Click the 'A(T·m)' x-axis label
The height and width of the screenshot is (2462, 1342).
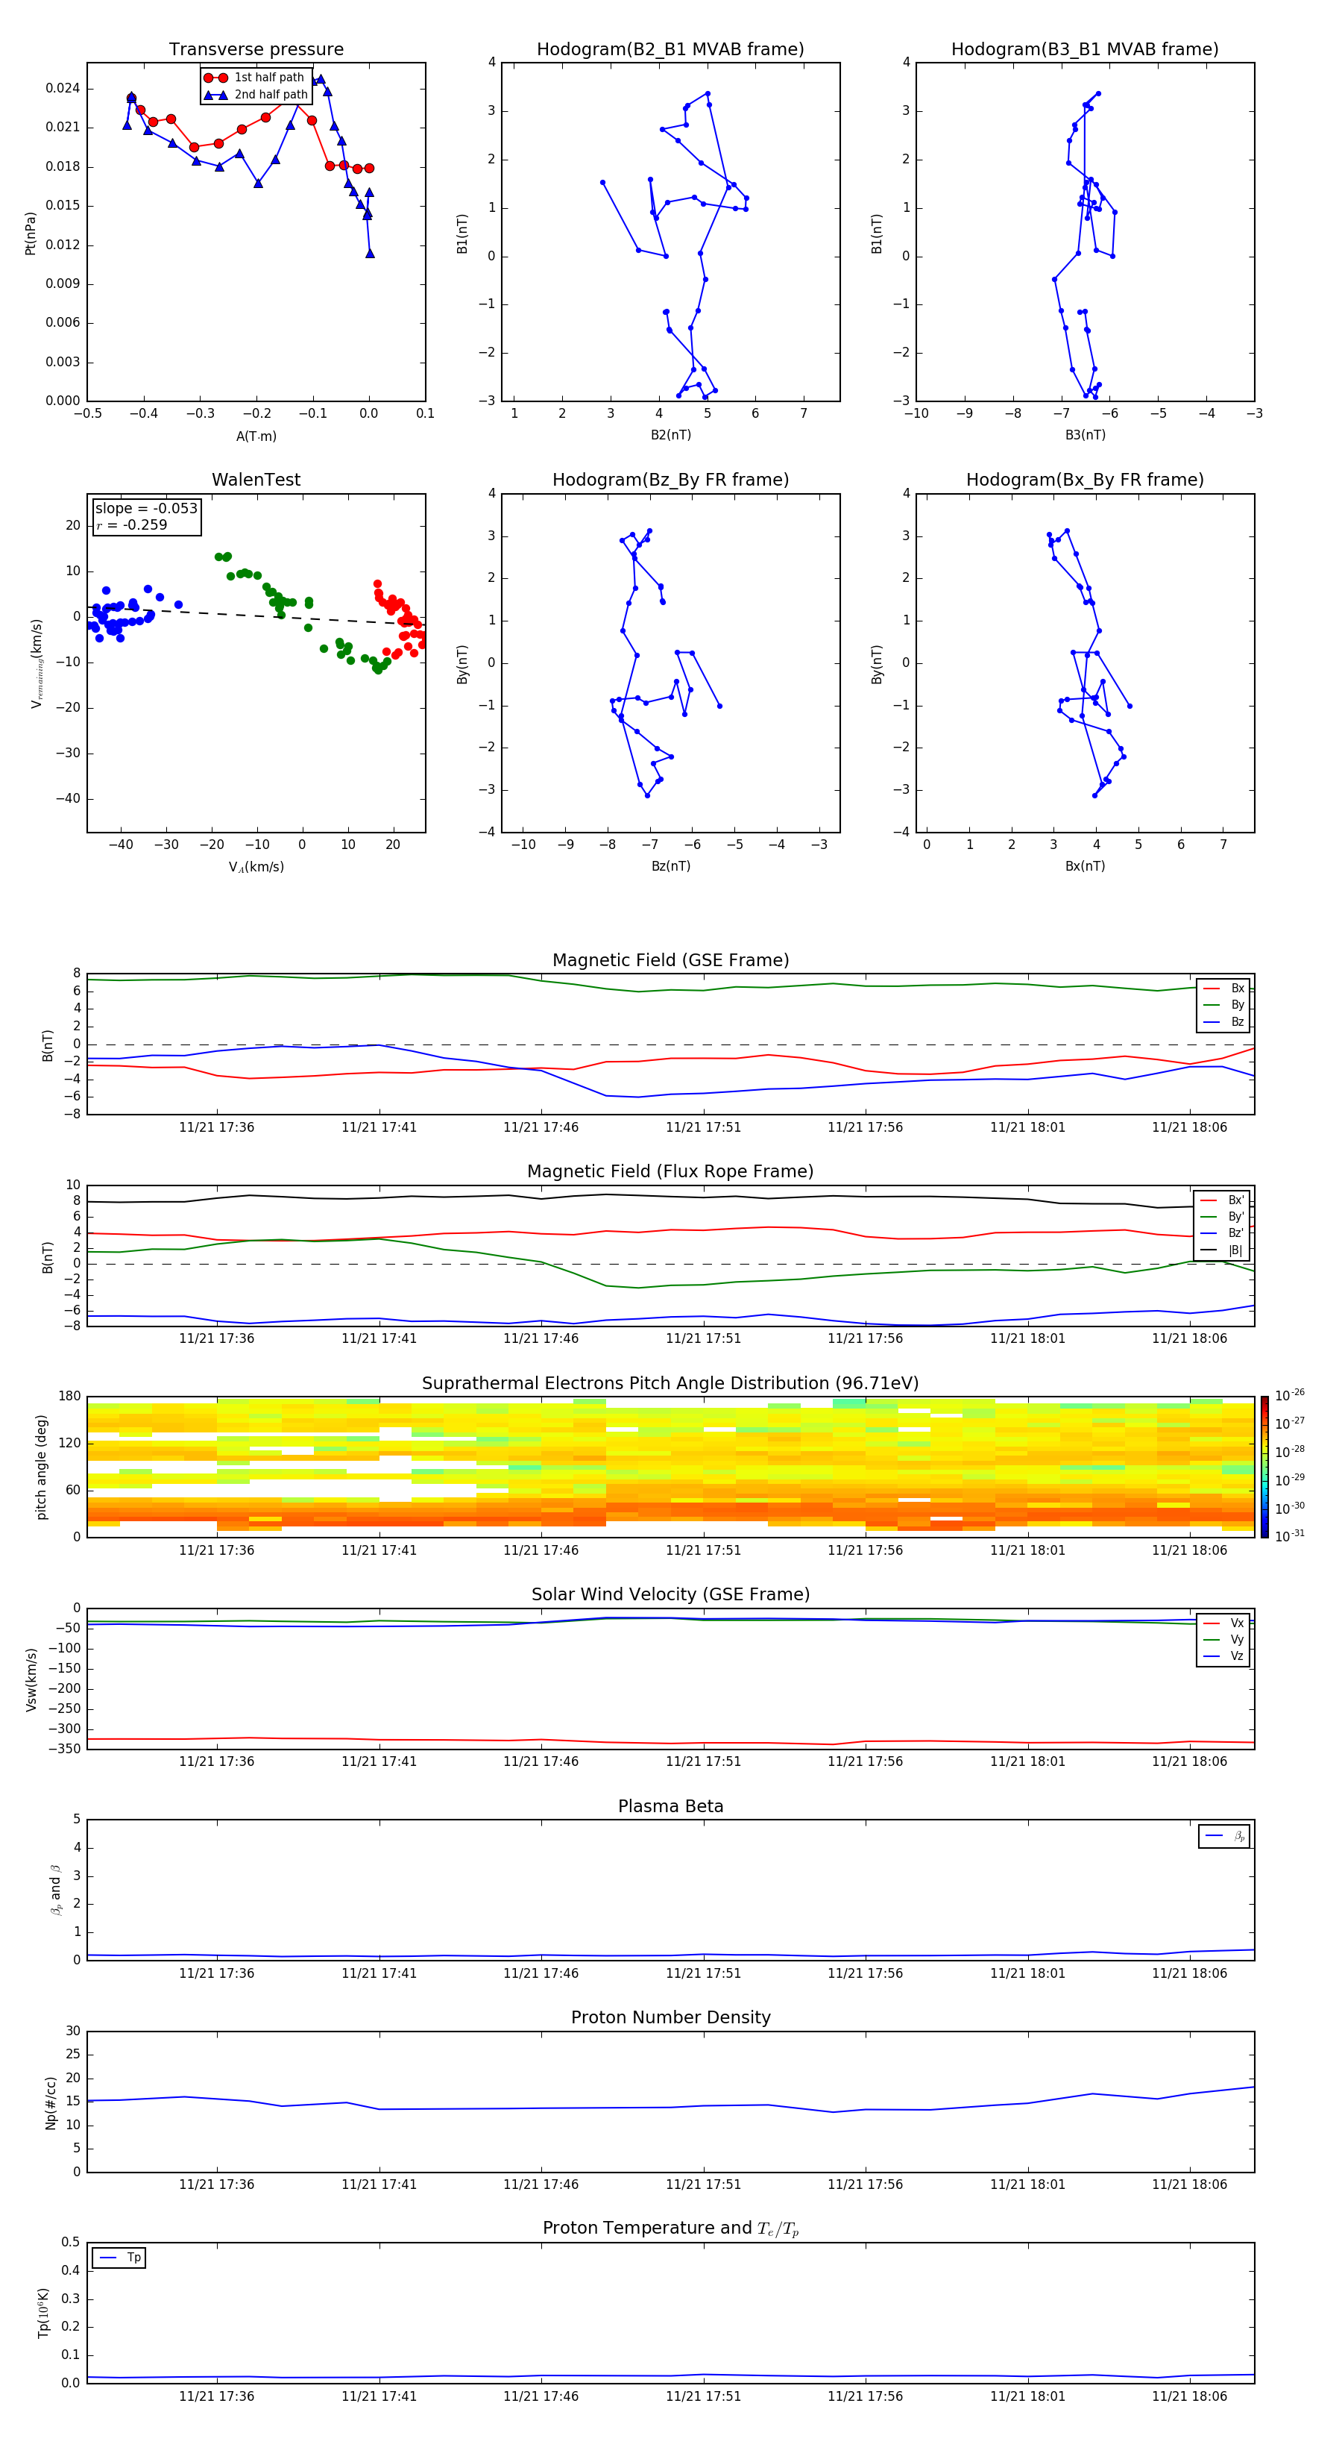pos(256,436)
